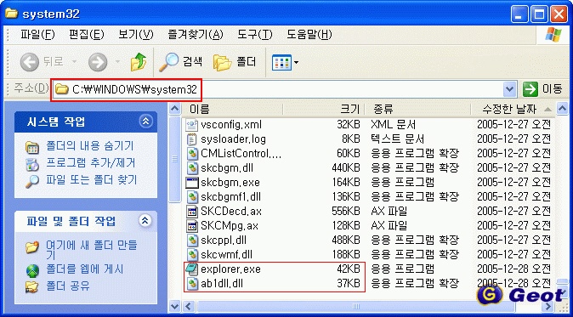Click the skcwmf.dll file icon

coord(192,255)
